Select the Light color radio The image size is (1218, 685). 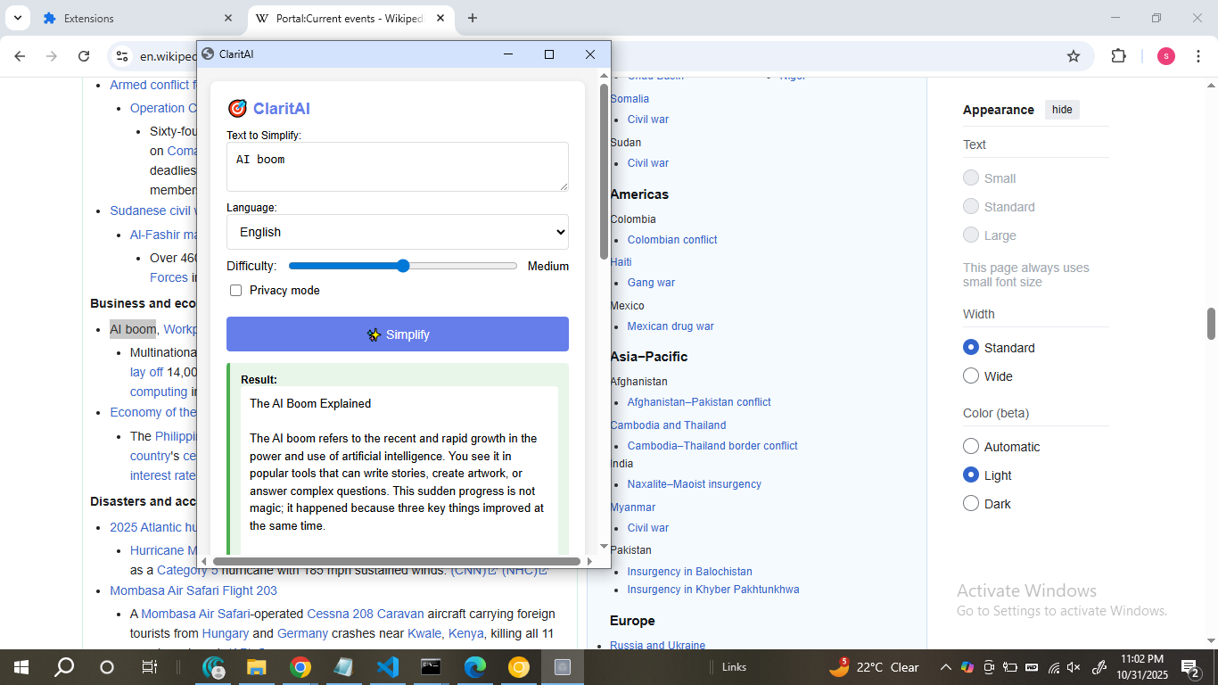coord(971,475)
